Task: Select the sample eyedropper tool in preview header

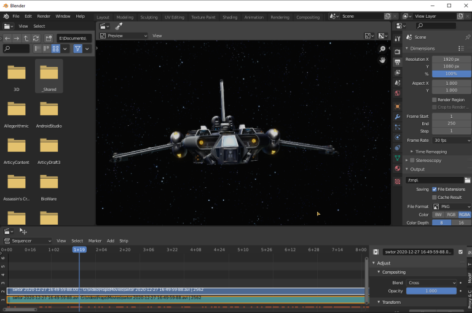Action: tap(119, 26)
